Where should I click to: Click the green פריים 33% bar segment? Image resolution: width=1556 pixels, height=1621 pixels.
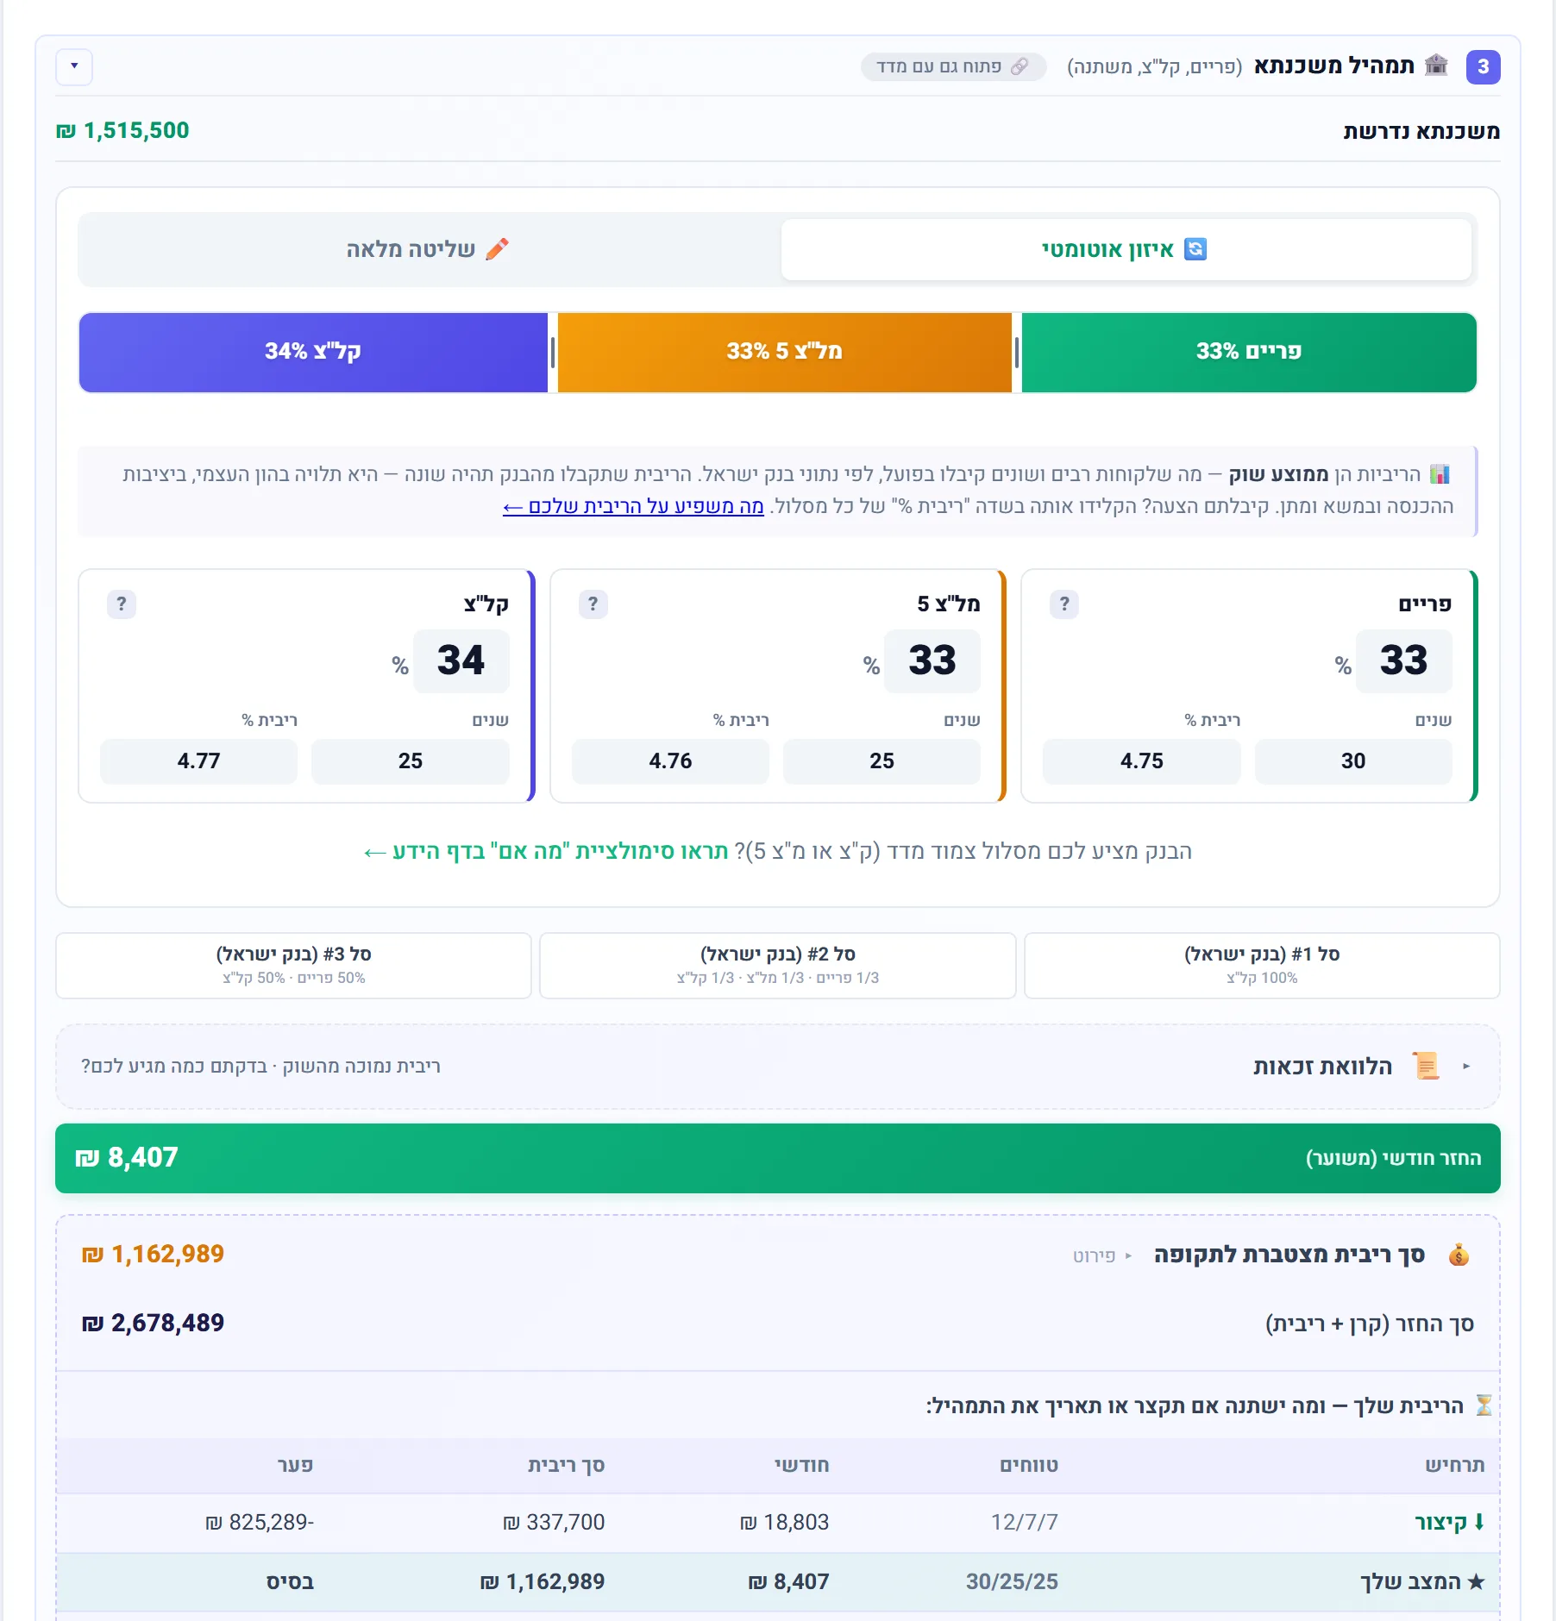[1249, 352]
